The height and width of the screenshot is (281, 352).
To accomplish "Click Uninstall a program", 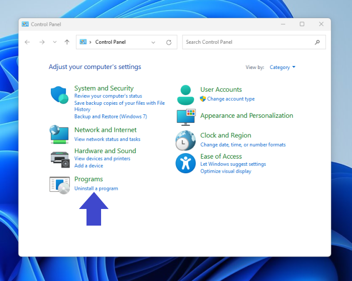I will (x=96, y=188).
